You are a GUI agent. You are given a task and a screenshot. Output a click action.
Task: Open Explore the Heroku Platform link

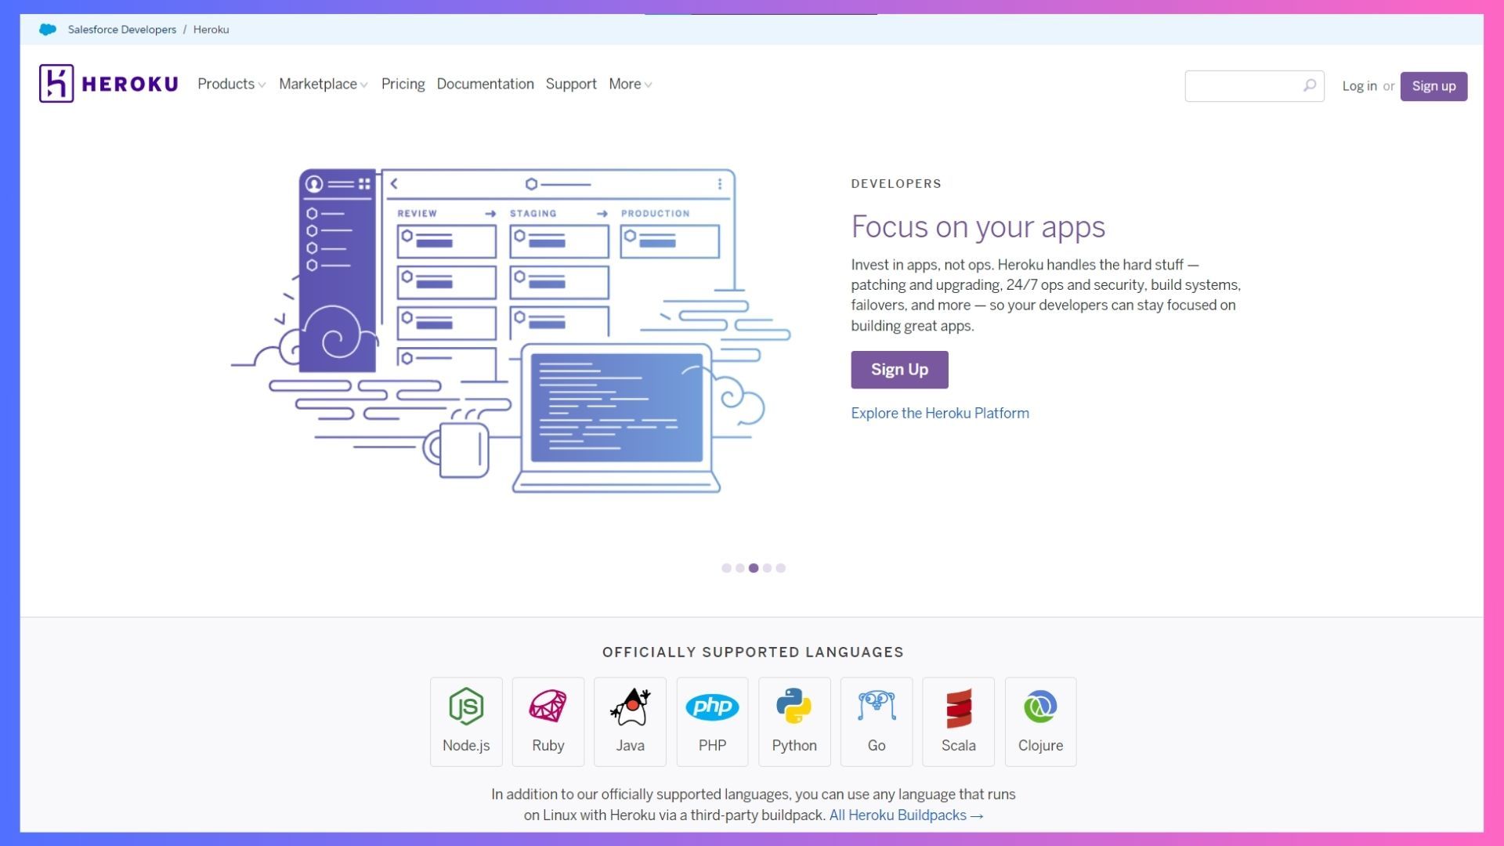coord(940,413)
